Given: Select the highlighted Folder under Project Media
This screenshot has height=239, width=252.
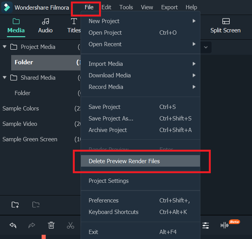Looking at the screenshot, I should pos(46,63).
